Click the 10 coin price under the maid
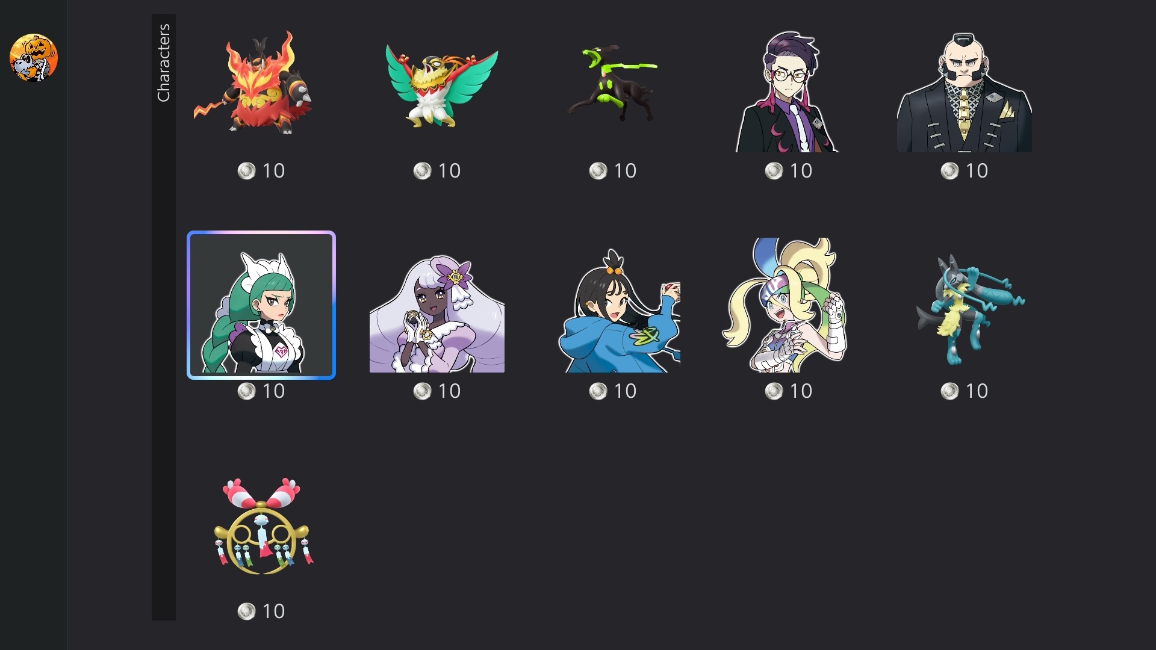The image size is (1156, 650). pos(261,391)
